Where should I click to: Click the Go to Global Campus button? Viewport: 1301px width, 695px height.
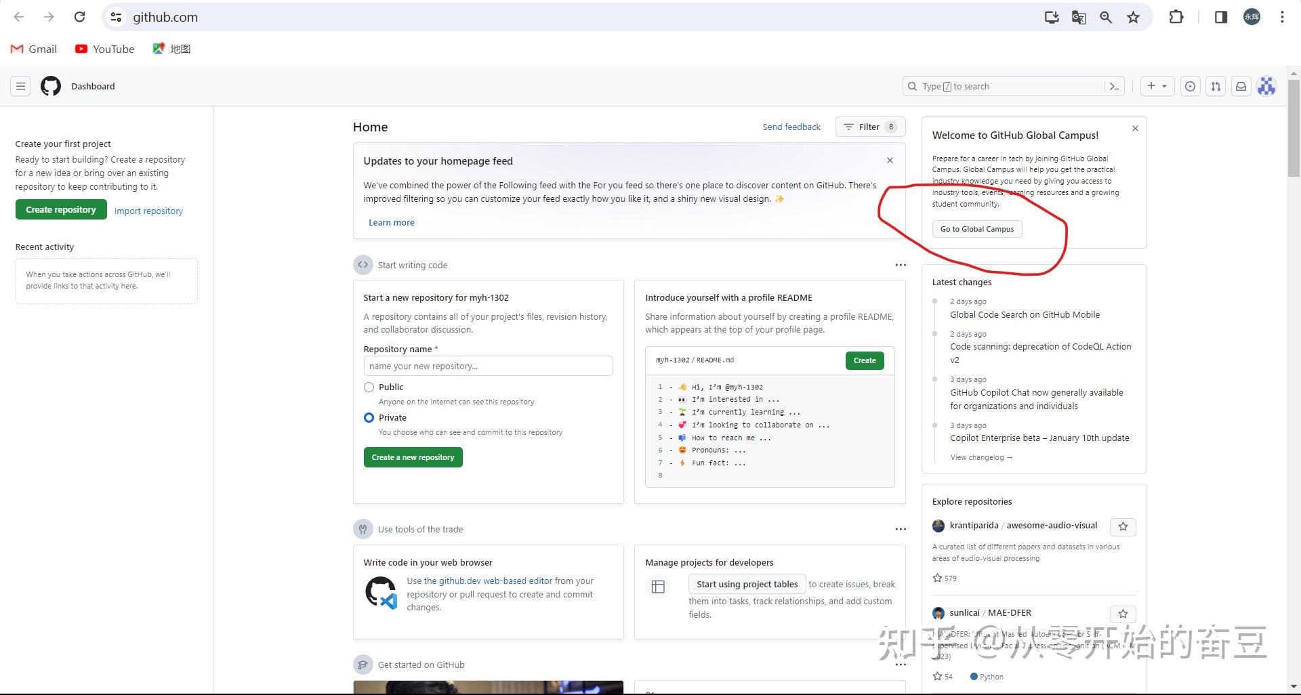click(x=976, y=229)
